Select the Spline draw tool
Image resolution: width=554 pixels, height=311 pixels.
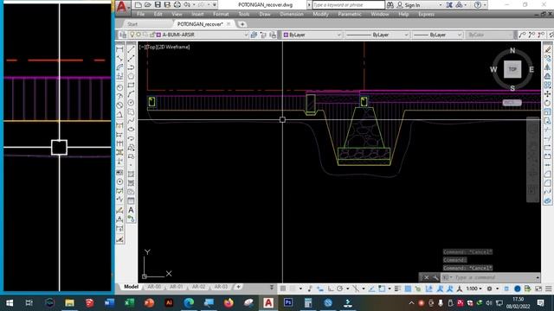(131, 121)
